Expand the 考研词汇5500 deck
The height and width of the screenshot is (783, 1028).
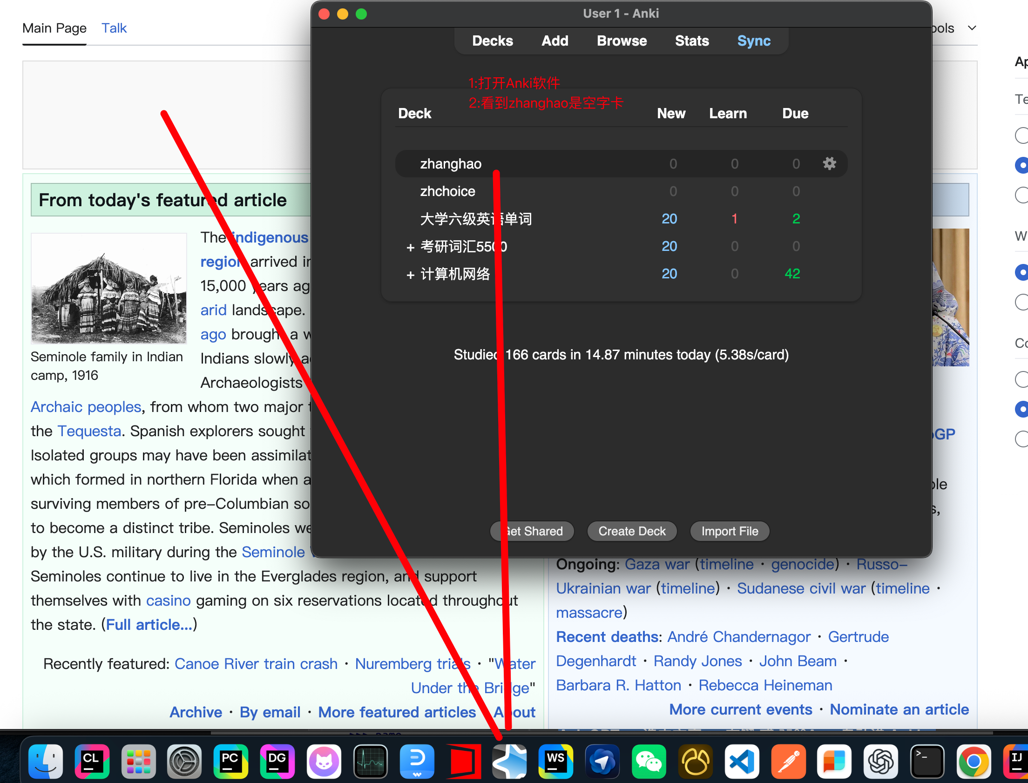(x=410, y=247)
